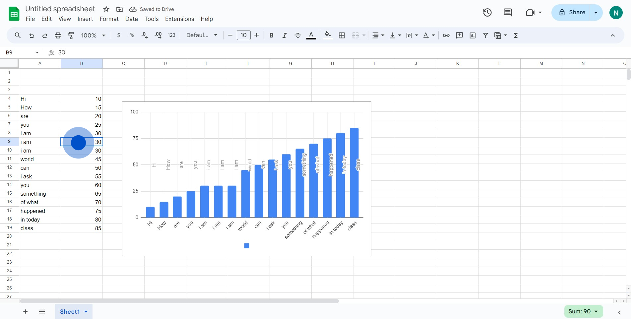Image resolution: width=631 pixels, height=319 pixels.
Task: Open the Insert menu
Action: tap(85, 19)
